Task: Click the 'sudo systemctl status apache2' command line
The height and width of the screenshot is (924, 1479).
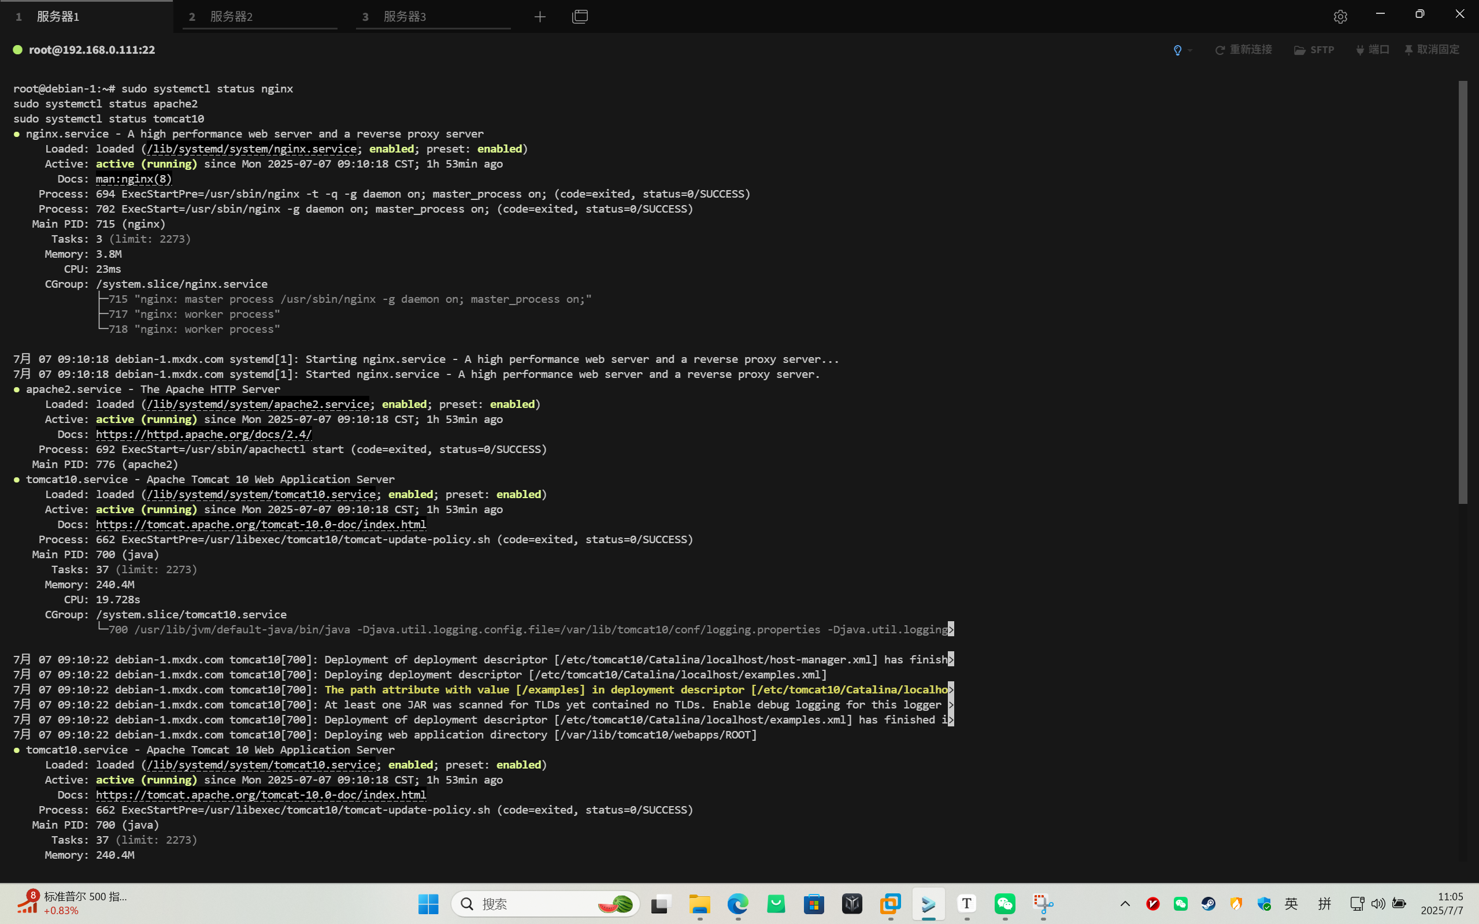Action: (105, 103)
